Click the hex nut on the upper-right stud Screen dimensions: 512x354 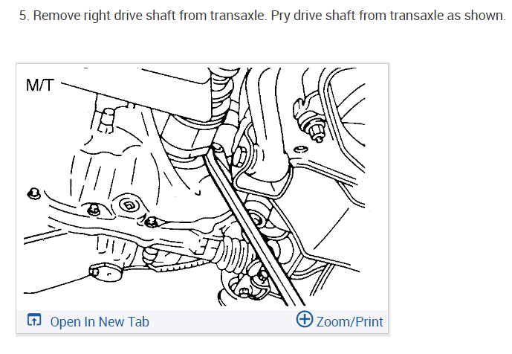pos(316,129)
